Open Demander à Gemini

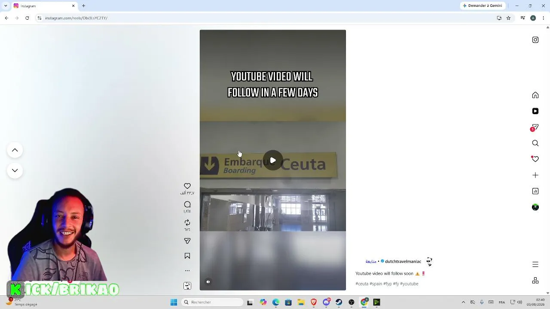pyautogui.click(x=482, y=6)
